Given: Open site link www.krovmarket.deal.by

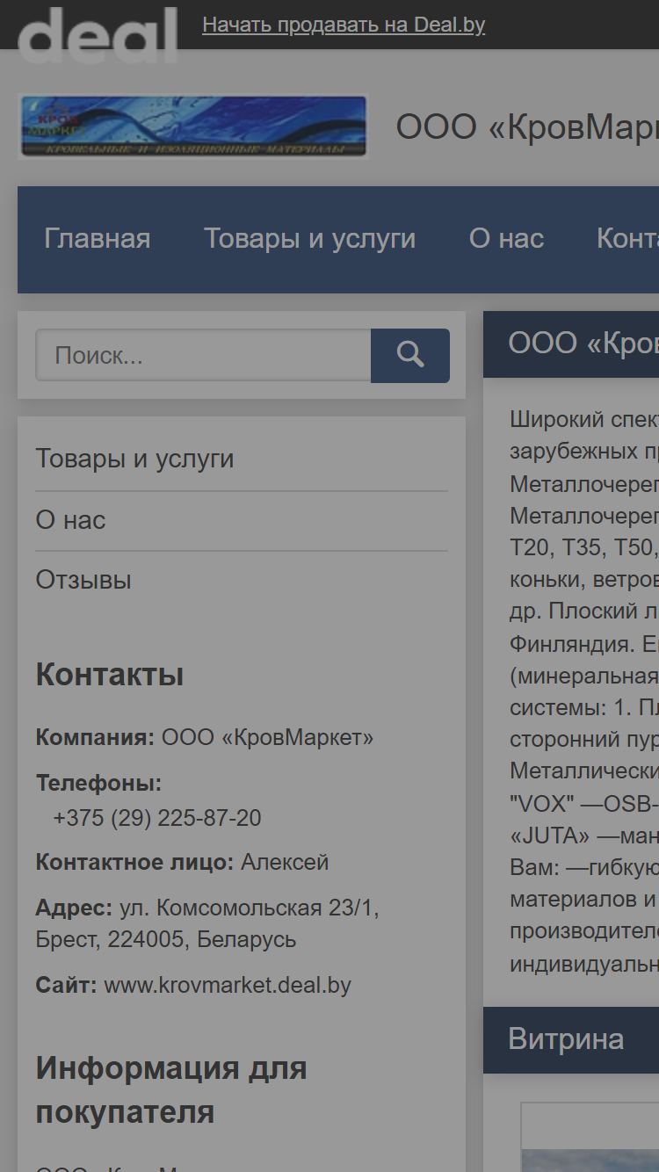Looking at the screenshot, I should pyautogui.click(x=228, y=985).
